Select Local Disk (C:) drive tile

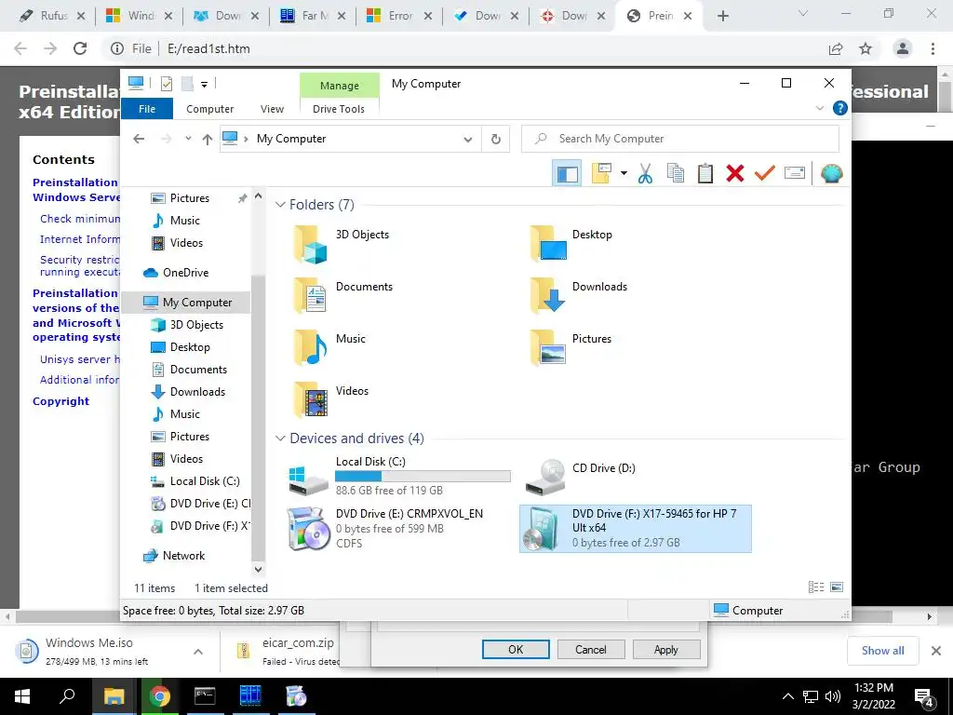point(398,477)
